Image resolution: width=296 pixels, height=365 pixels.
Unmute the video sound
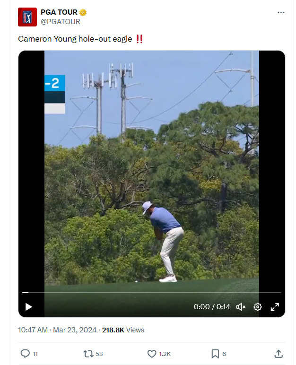pos(241,307)
